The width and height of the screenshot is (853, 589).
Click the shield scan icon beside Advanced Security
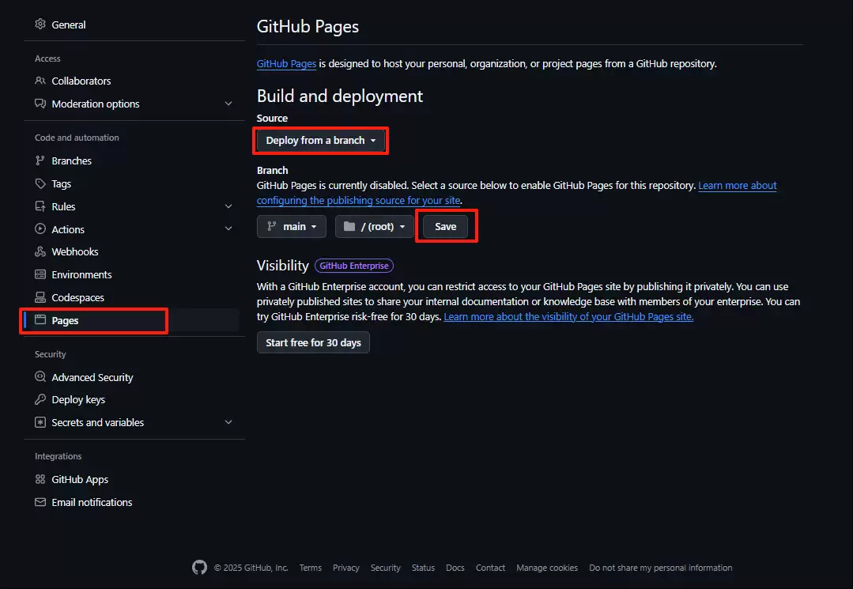click(x=40, y=376)
